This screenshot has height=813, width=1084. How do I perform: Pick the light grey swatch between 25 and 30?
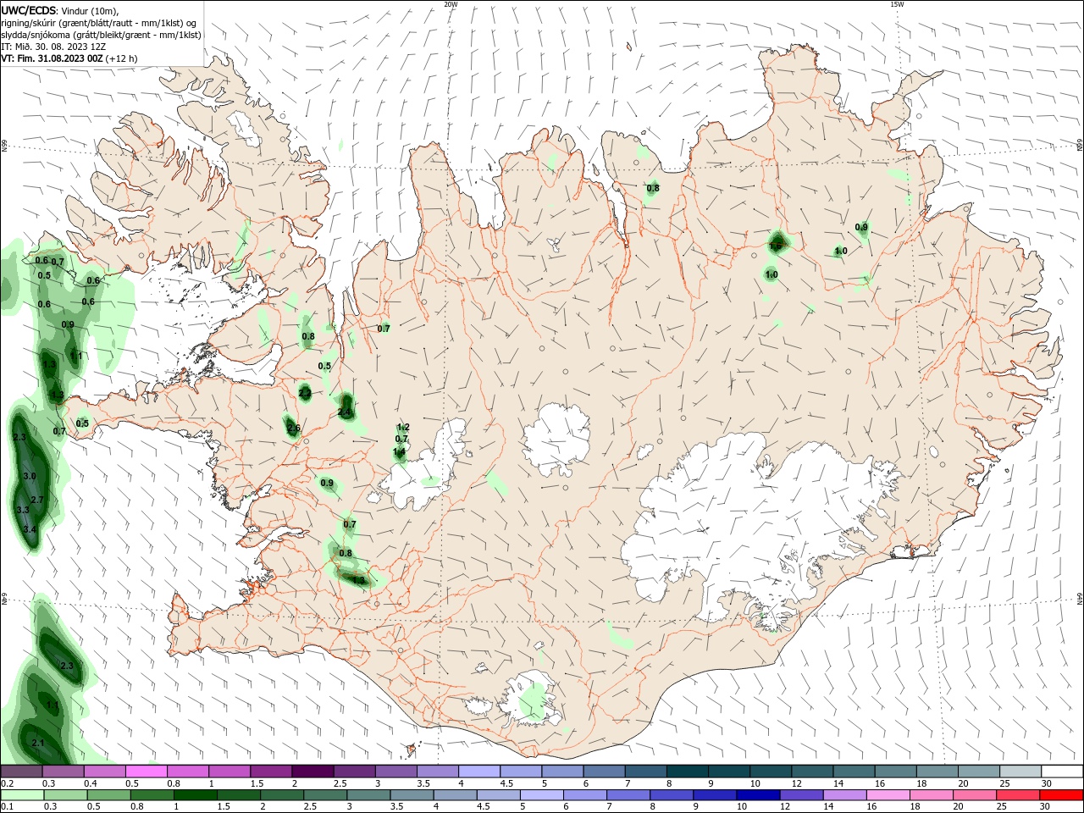(x=1020, y=772)
